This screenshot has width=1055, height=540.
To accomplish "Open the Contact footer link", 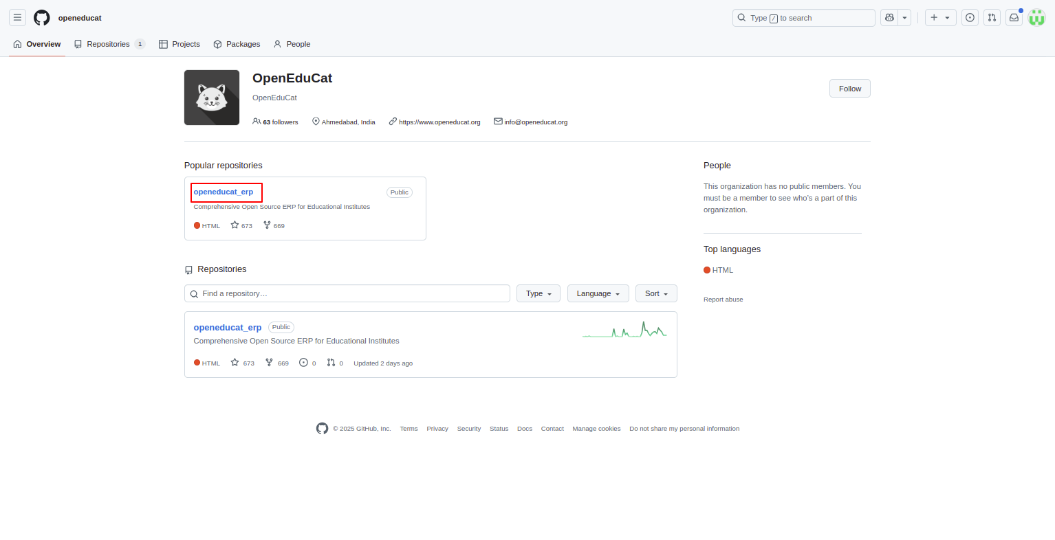I will point(552,429).
